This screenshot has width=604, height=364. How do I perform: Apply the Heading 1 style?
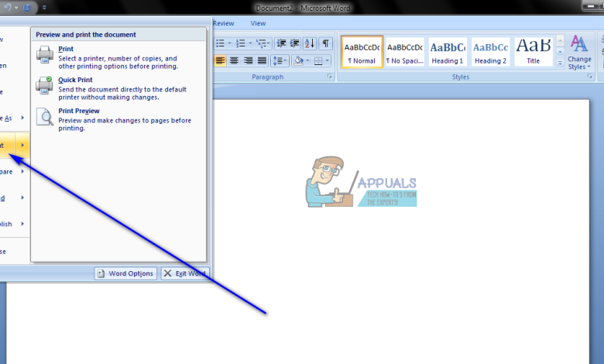click(448, 52)
